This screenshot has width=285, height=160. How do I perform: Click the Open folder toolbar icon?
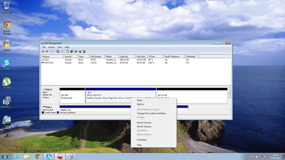click(x=76, y=52)
